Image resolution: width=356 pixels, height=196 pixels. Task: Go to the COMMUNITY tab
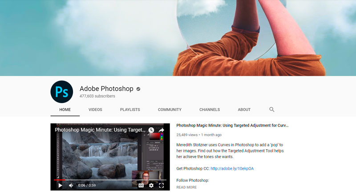coord(170,110)
